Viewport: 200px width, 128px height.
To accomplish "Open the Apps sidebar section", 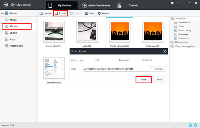I will (x=12, y=39).
